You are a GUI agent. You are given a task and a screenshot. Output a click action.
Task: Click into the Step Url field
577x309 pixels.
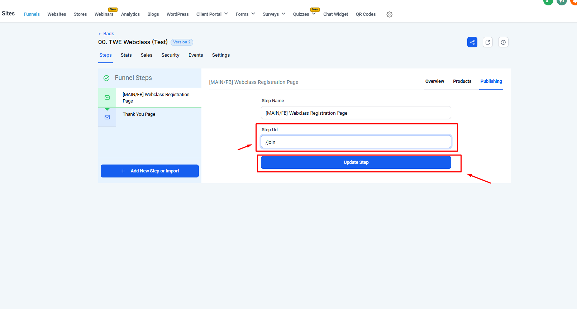coord(356,142)
